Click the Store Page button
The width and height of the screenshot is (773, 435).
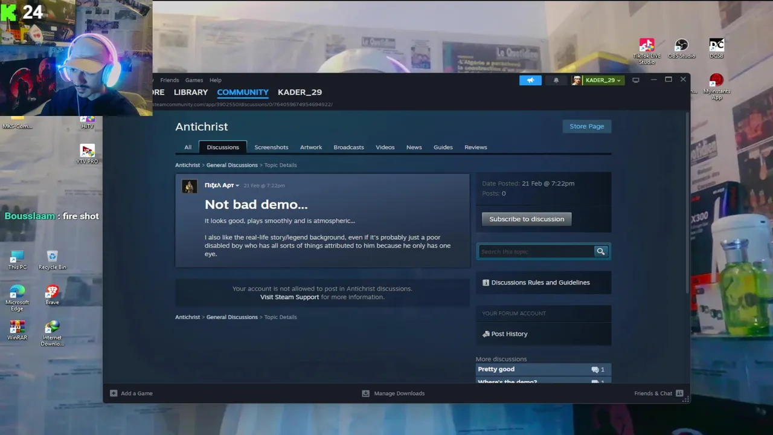pos(587,126)
